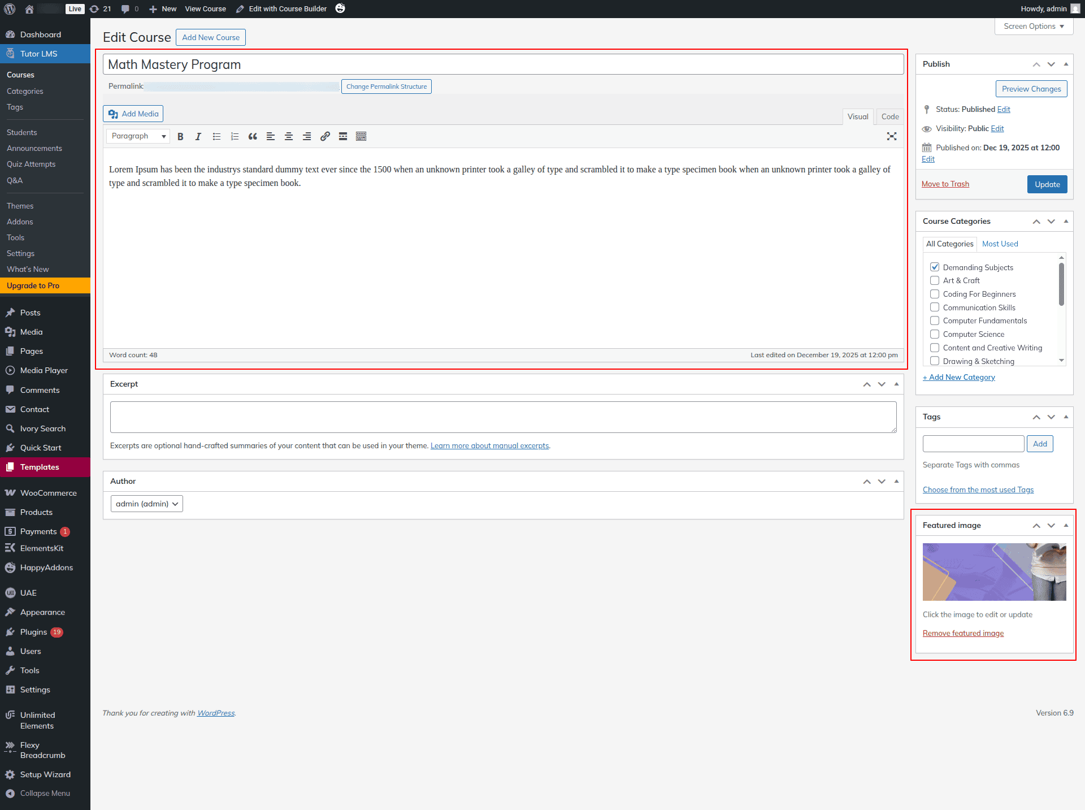Click the insert link icon
The width and height of the screenshot is (1085, 810).
tap(325, 136)
